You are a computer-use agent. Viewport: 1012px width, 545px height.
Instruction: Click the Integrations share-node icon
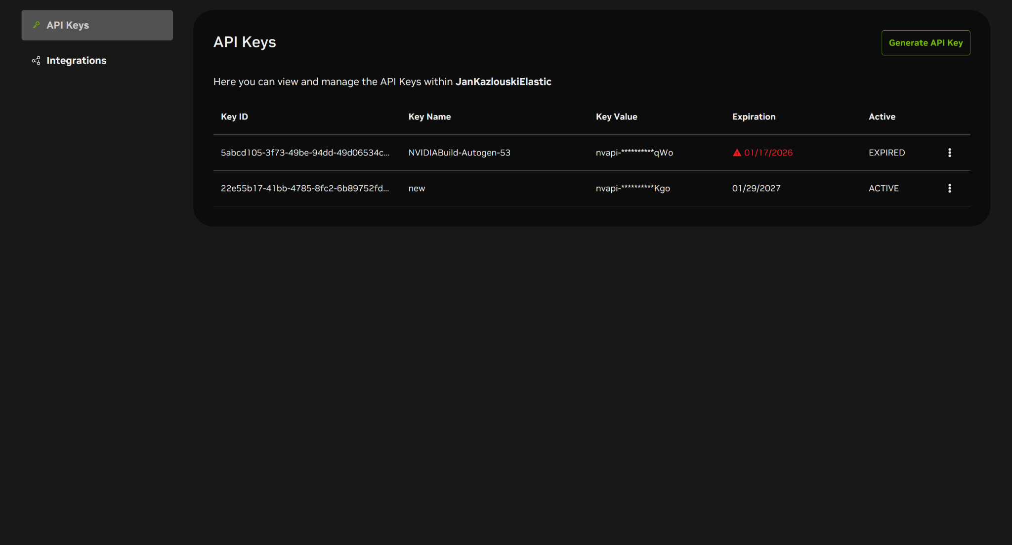point(36,61)
